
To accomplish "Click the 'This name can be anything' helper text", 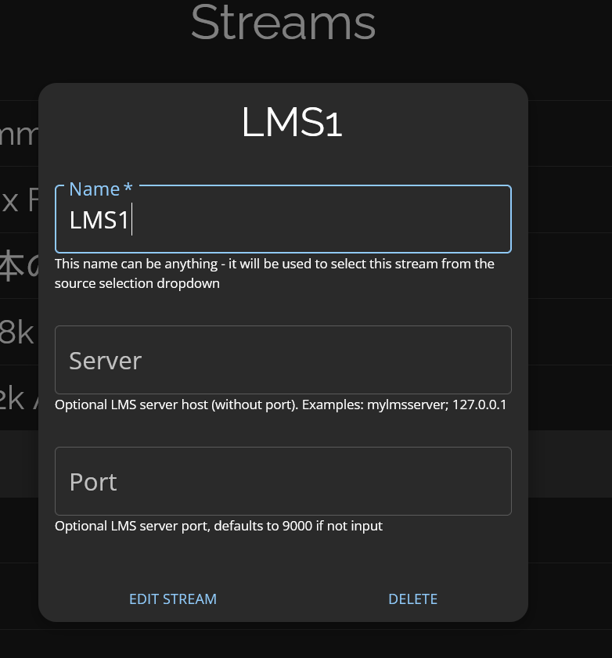I will pyautogui.click(x=275, y=274).
